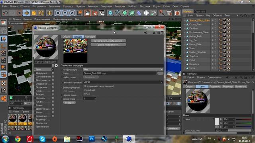Open the menu arrow beside the material search box
255x143 pixels.
coord(53,66)
